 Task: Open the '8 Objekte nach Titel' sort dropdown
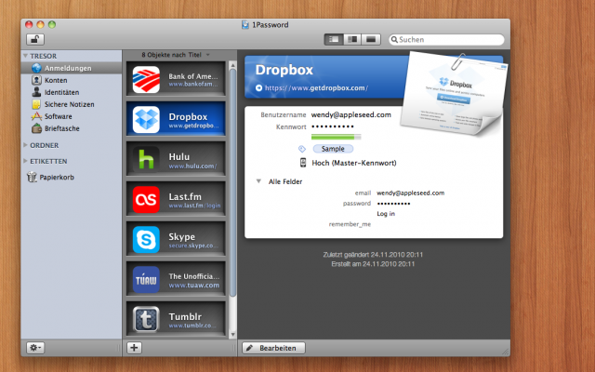coord(176,55)
